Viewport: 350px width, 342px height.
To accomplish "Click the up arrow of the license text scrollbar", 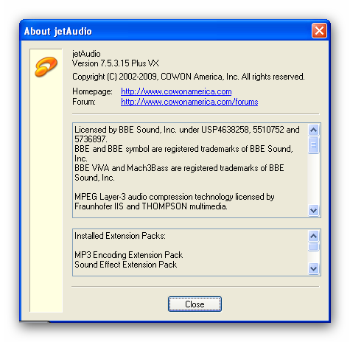I will tap(314, 130).
